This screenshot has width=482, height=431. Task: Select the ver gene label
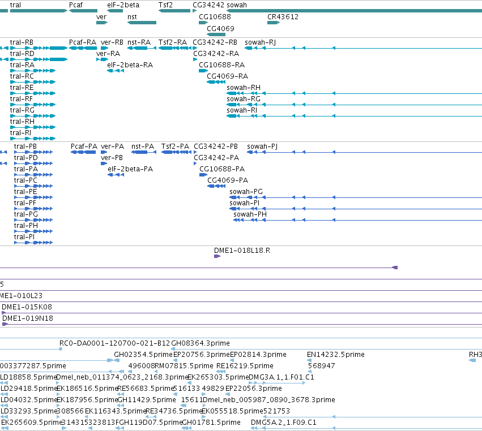(x=101, y=17)
